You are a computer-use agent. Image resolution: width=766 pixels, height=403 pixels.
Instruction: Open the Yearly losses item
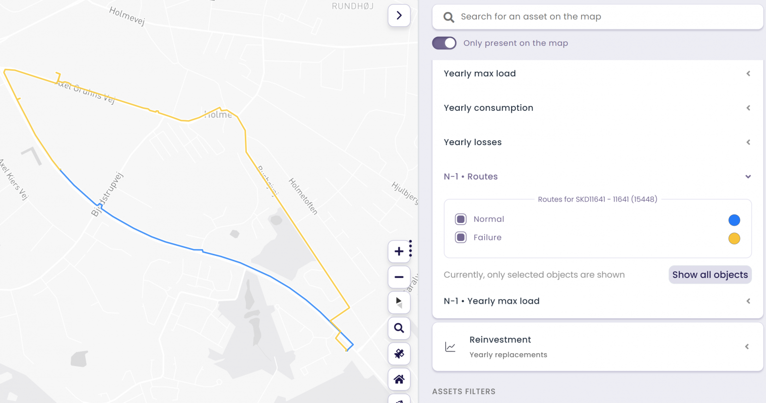click(597, 142)
